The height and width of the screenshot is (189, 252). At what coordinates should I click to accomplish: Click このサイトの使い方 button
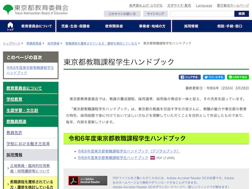coord(122,14)
